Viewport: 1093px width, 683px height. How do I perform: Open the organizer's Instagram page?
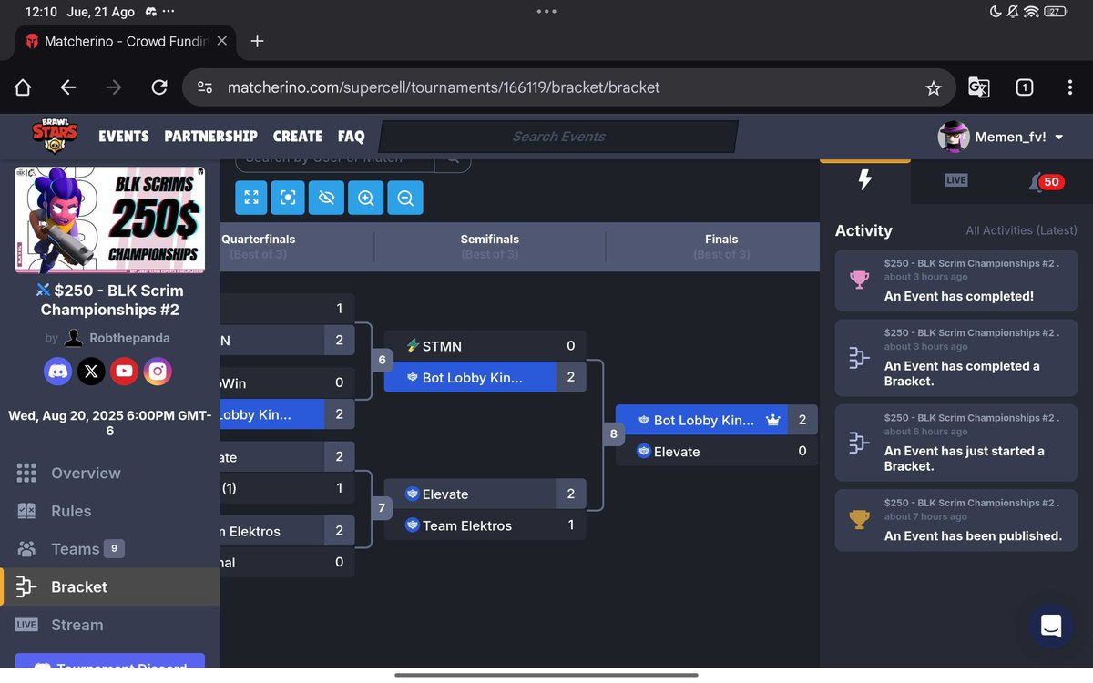pyautogui.click(x=158, y=371)
